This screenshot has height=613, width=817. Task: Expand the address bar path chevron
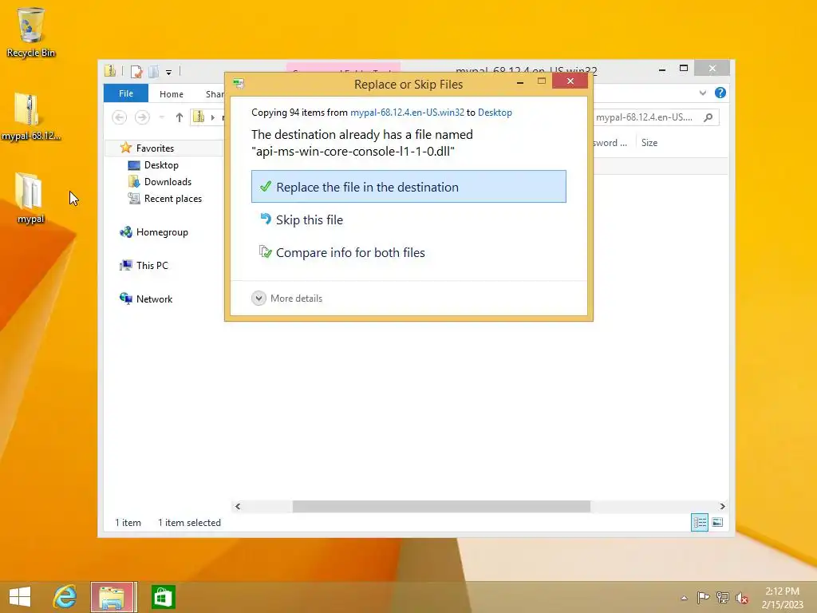click(x=212, y=117)
